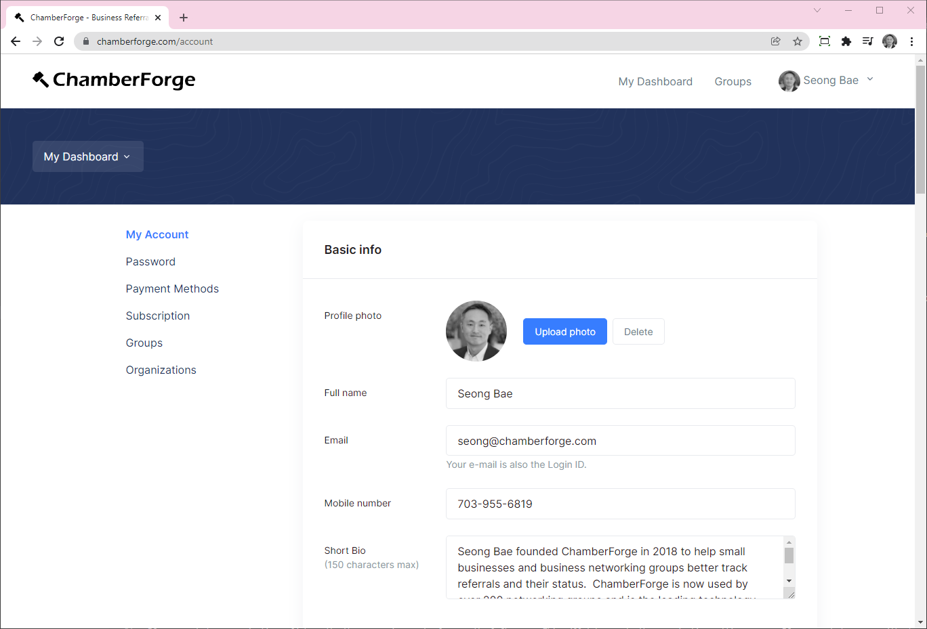Image resolution: width=927 pixels, height=629 pixels.
Task: Delete the current profile photo
Action: coord(638,331)
